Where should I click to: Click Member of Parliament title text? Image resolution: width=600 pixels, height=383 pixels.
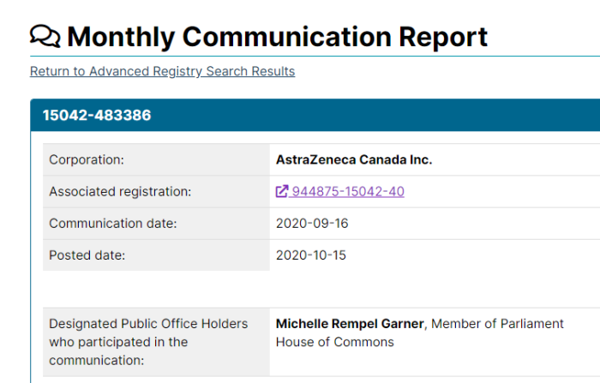497,324
